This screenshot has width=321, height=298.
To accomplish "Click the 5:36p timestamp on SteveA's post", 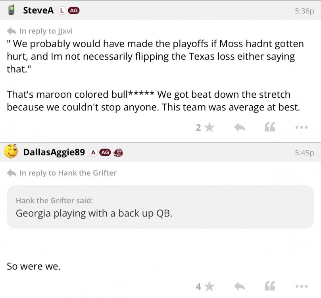I will tap(304, 11).
